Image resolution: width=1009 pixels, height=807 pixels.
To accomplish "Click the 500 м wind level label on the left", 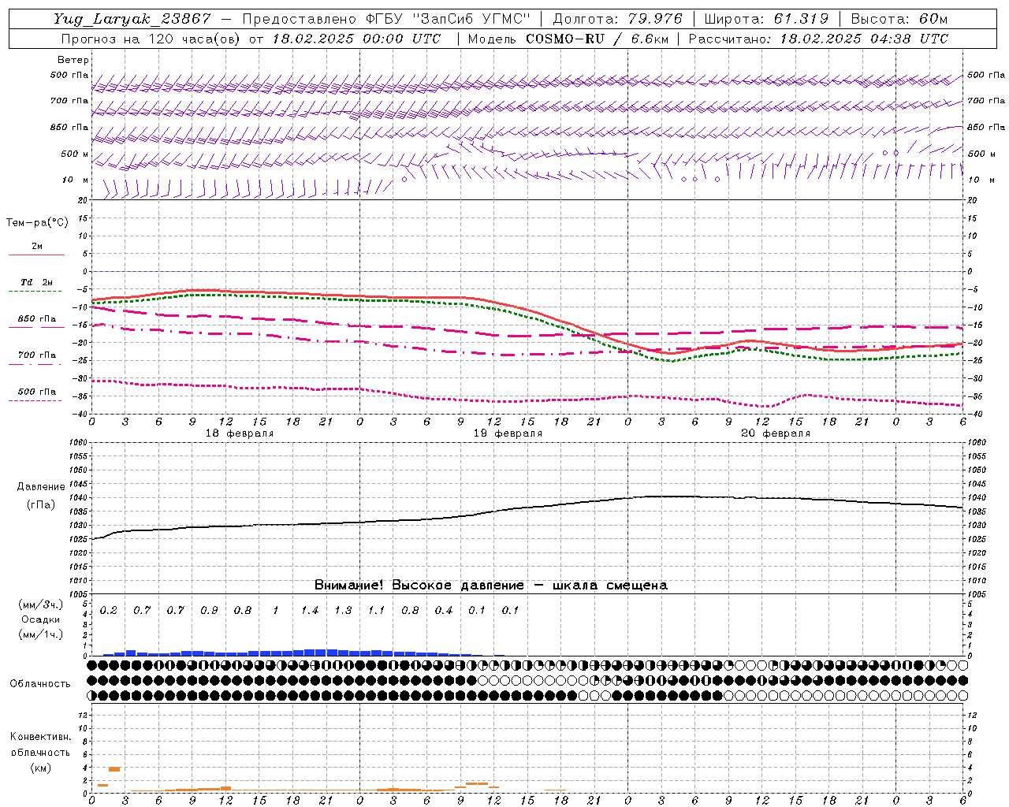I will point(75,154).
